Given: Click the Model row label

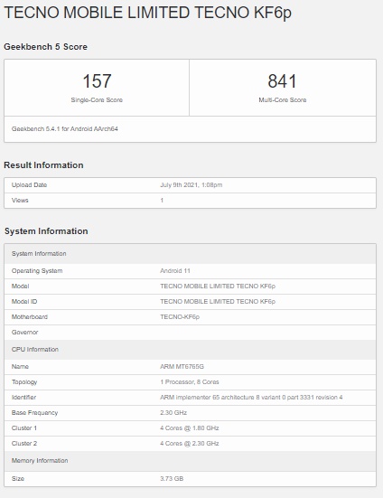Looking at the screenshot, I should pos(20,287).
